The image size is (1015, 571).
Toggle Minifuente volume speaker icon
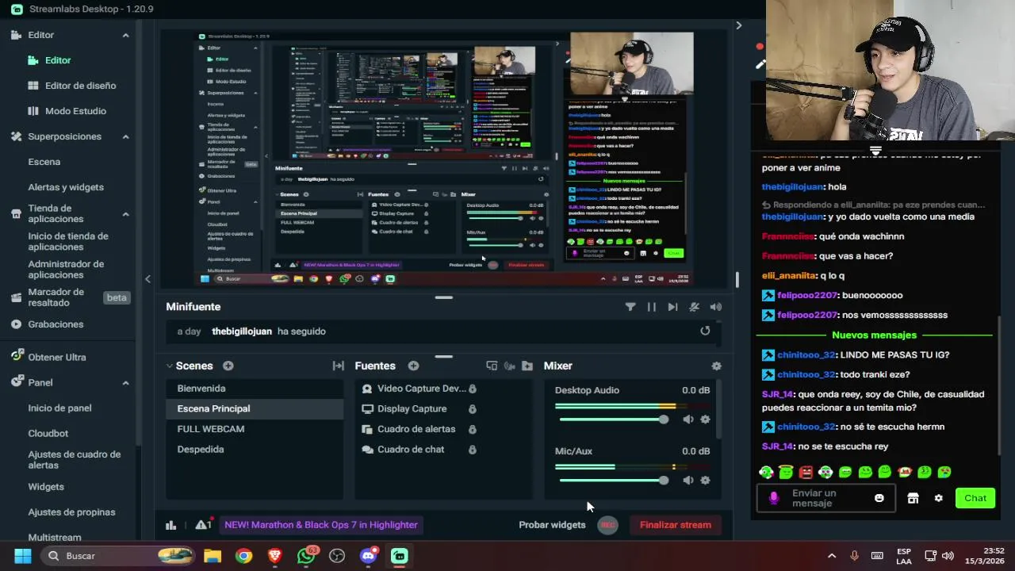tap(716, 307)
